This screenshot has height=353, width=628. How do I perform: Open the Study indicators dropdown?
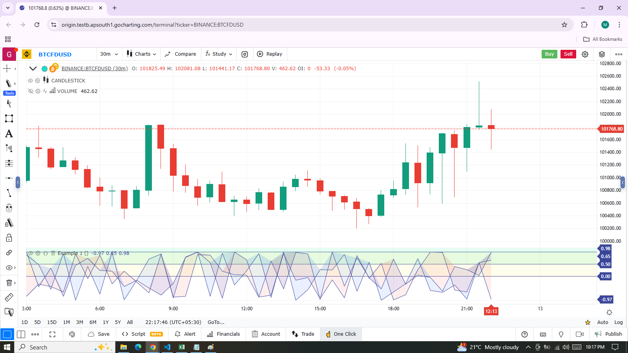coord(219,54)
